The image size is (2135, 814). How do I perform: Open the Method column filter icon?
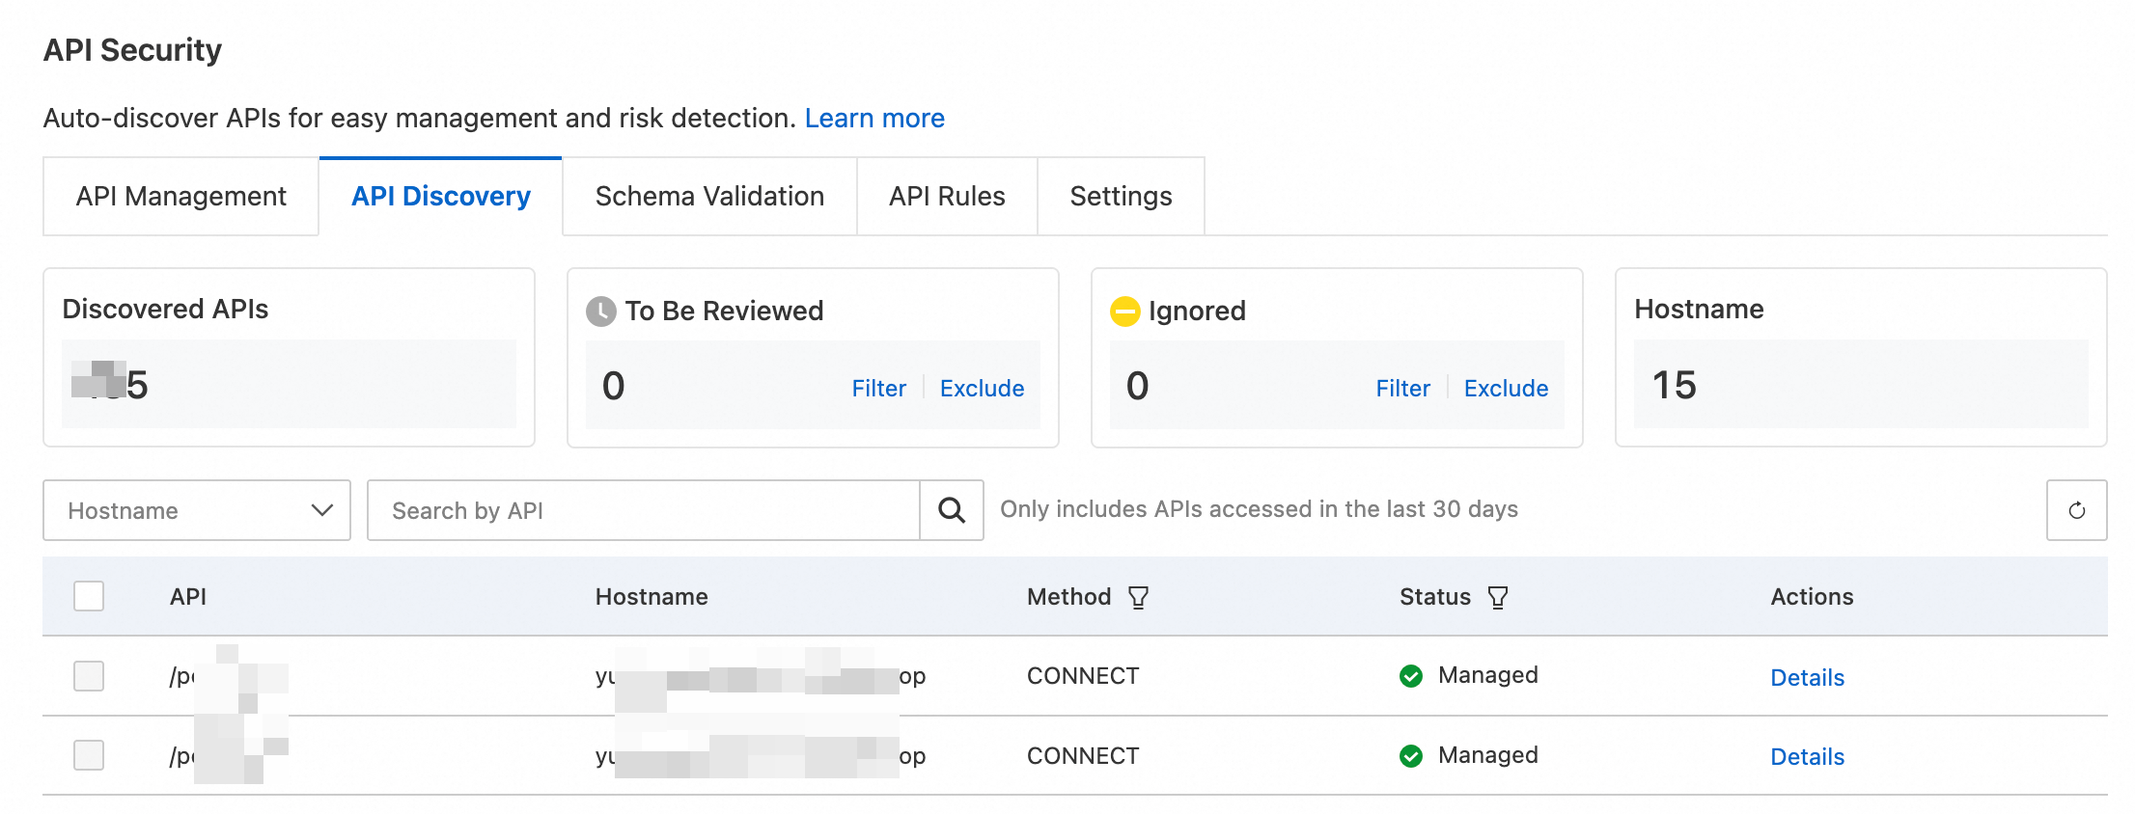click(x=1138, y=597)
